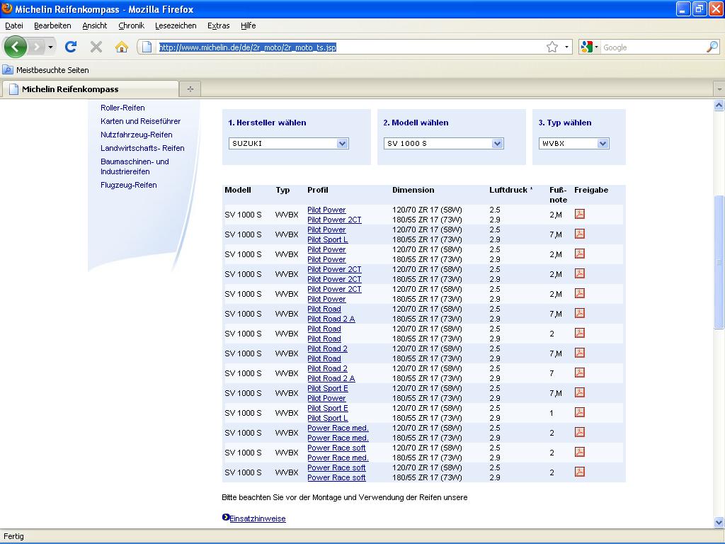
Task: Open the Chronik menu
Action: [131, 25]
